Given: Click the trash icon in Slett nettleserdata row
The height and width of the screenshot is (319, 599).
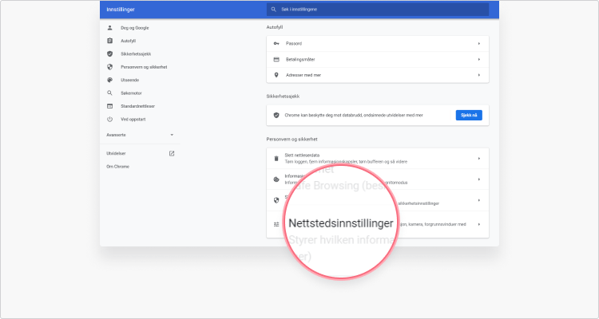Looking at the screenshot, I should tap(276, 159).
